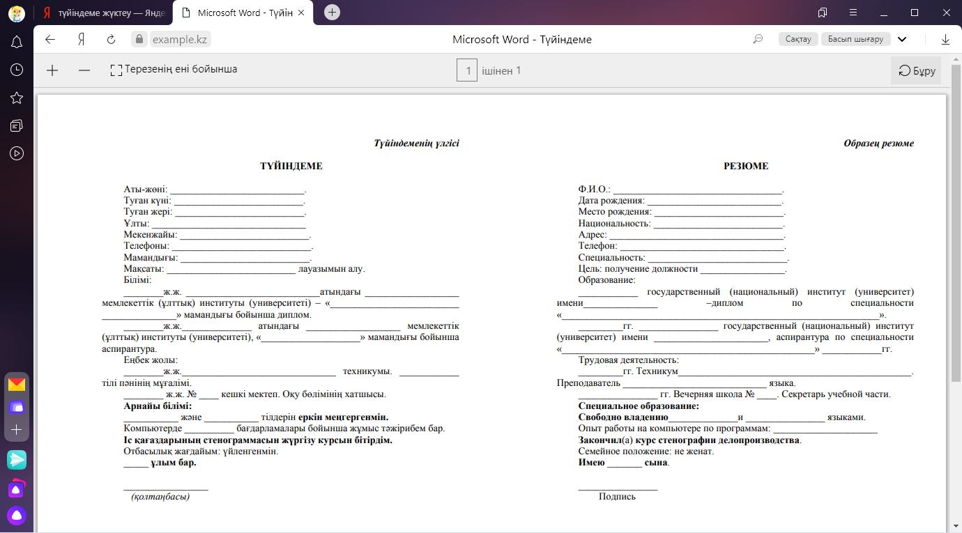Launch the Alice voice assistant at sidebar bottom
The height and width of the screenshot is (533, 962).
click(17, 516)
